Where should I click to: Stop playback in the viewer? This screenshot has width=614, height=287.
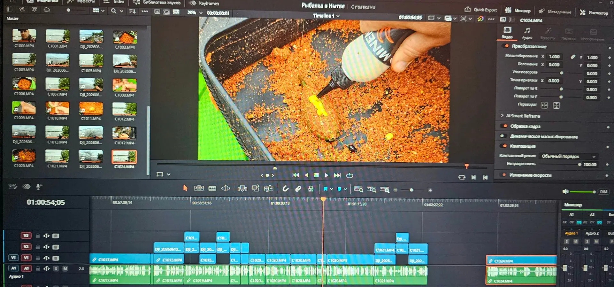coord(316,175)
